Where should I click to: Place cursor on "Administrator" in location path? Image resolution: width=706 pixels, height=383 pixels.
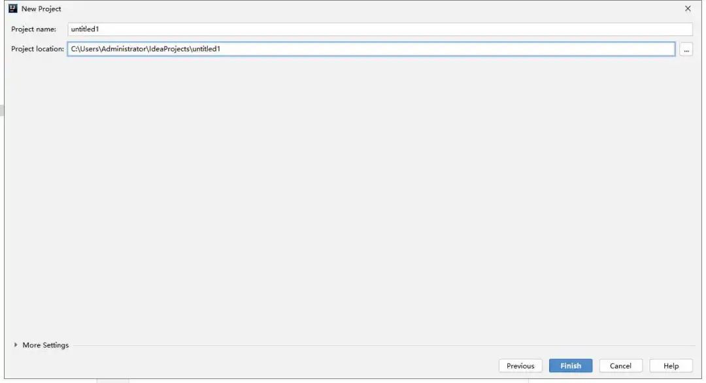pos(122,49)
